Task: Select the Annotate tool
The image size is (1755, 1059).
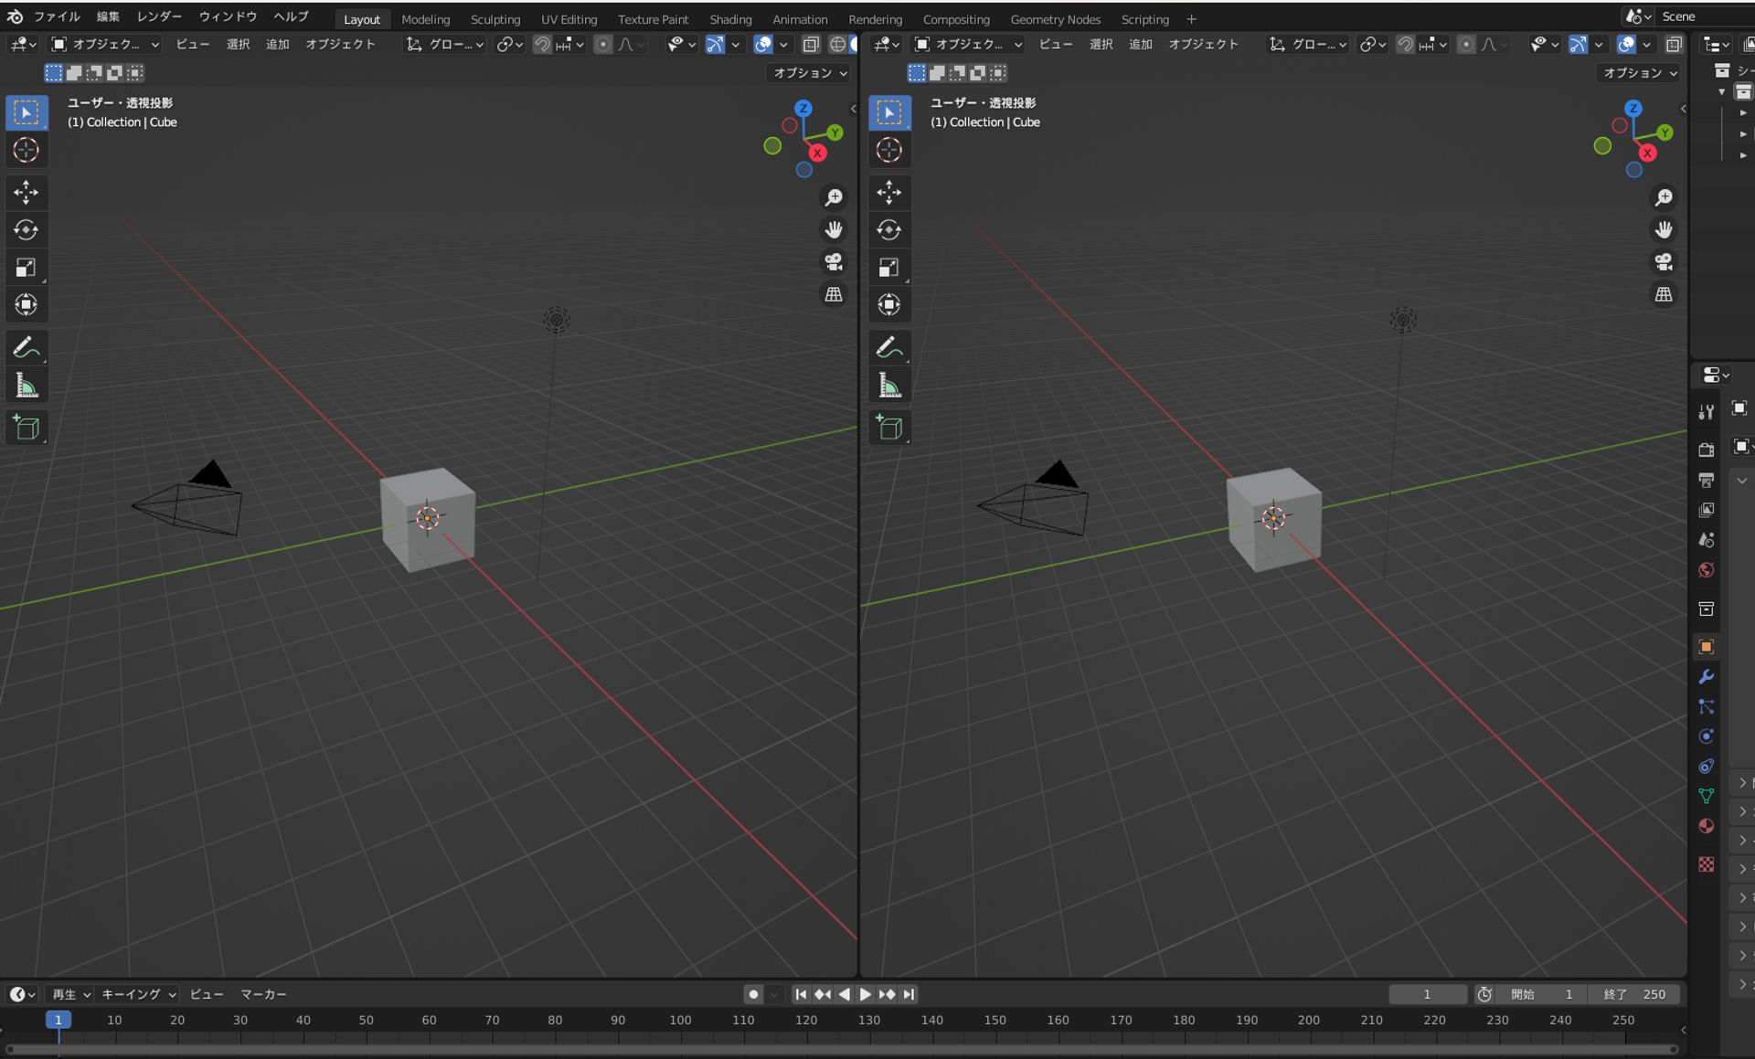Action: (27, 346)
